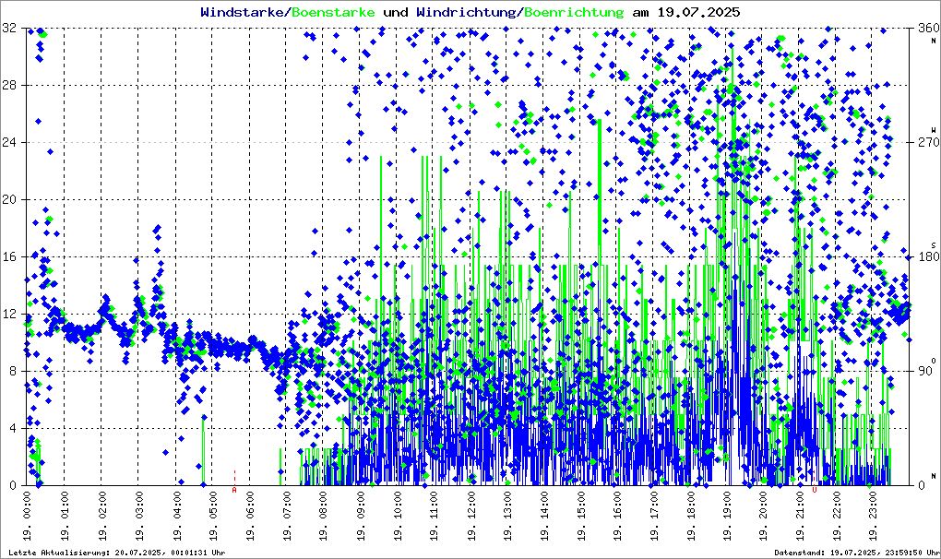Click the '180' direction axis label
The width and height of the screenshot is (941, 559).
[928, 256]
